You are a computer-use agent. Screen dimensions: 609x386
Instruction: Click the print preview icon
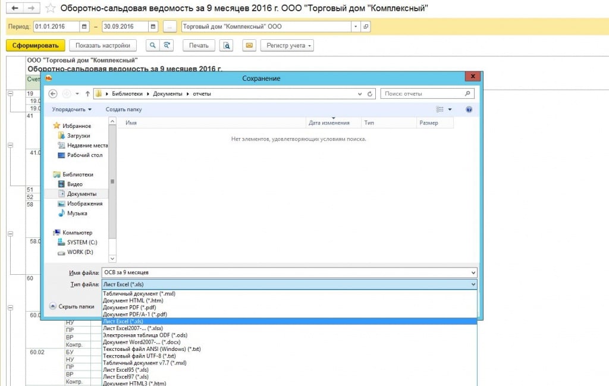click(226, 46)
